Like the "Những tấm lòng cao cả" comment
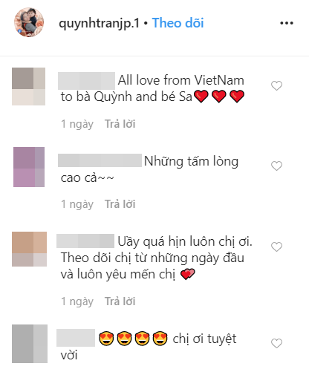The image size is (309, 372). pos(276,166)
